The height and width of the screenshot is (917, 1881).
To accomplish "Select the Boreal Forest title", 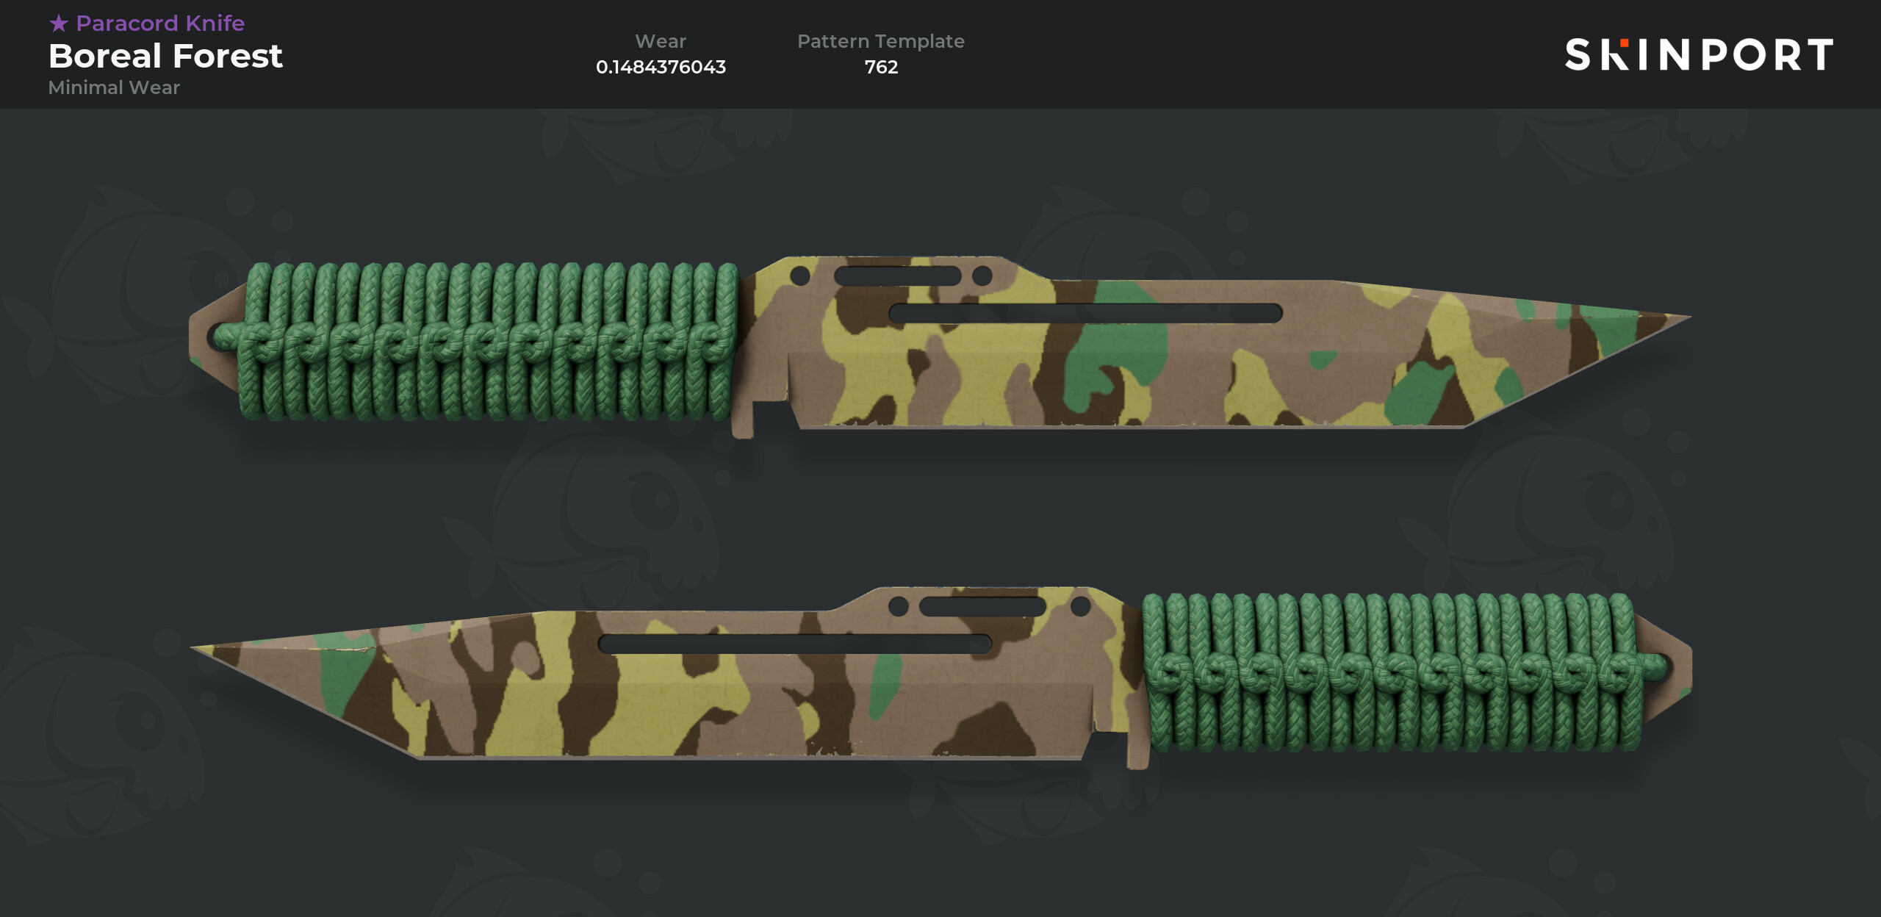I will (x=165, y=56).
